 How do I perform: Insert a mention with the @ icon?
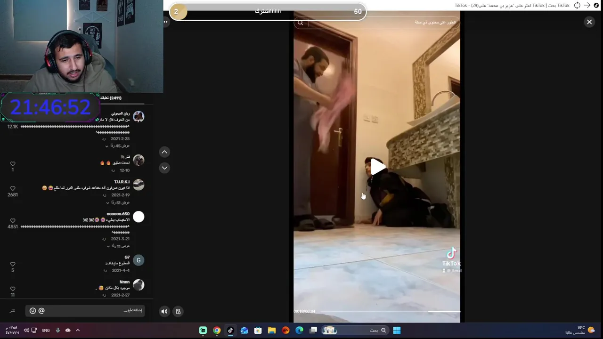click(x=41, y=310)
